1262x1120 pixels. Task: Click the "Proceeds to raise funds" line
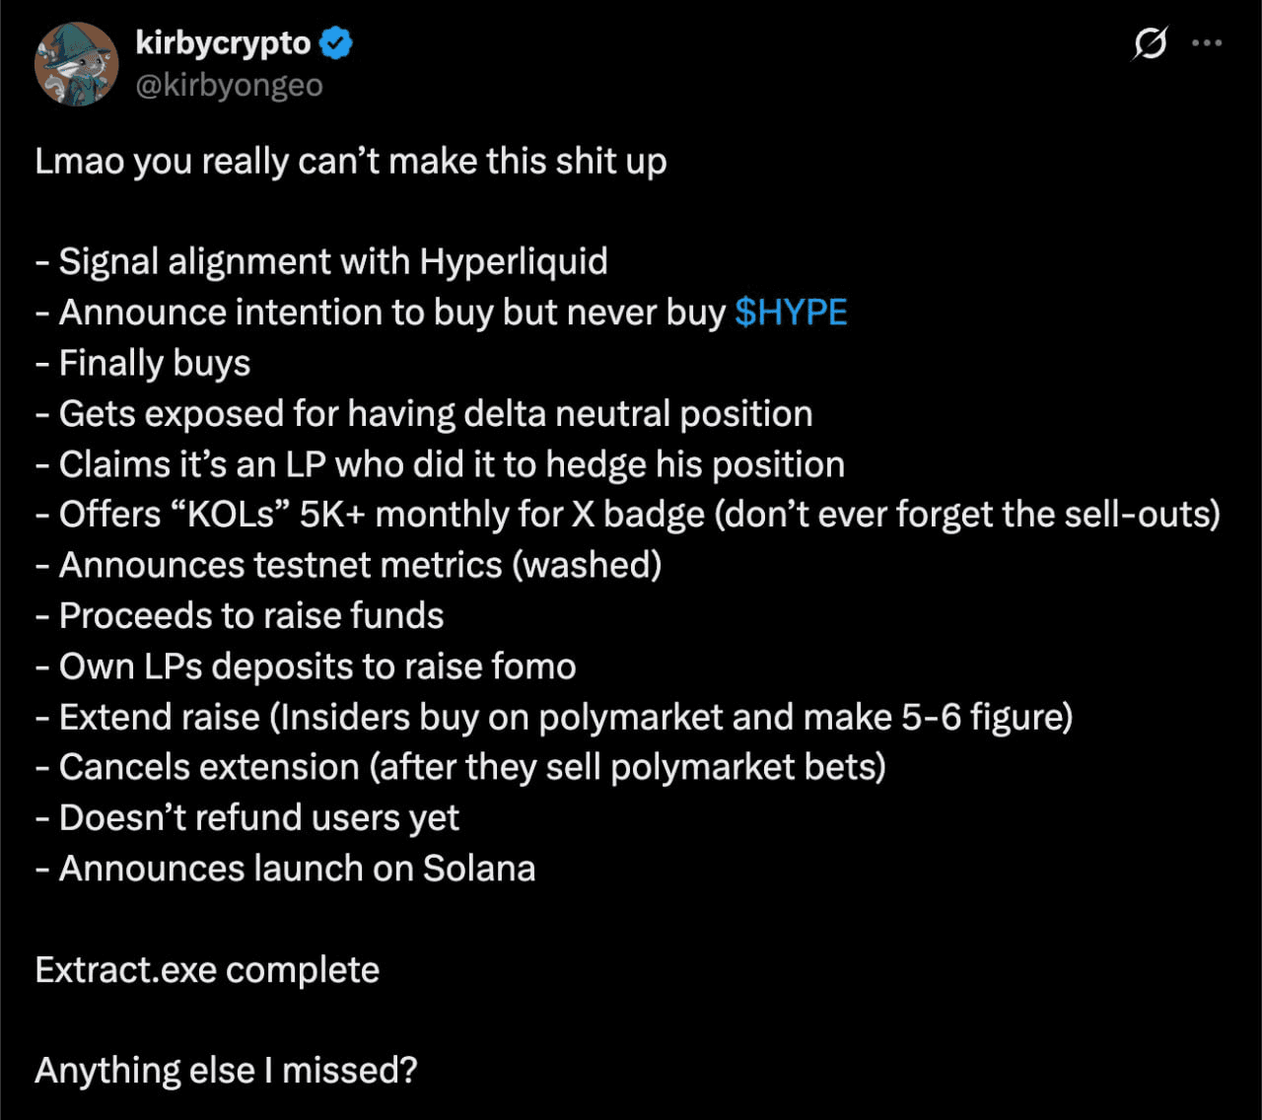click(240, 616)
